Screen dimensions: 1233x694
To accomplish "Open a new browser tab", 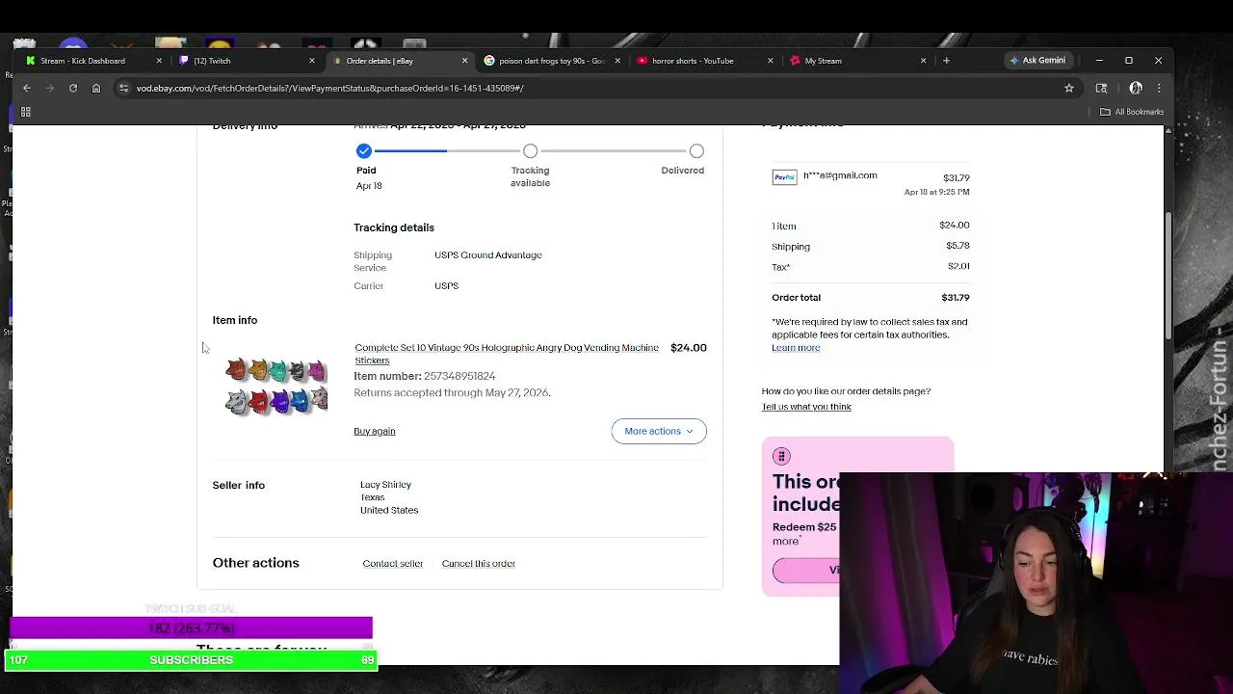I will point(946,61).
